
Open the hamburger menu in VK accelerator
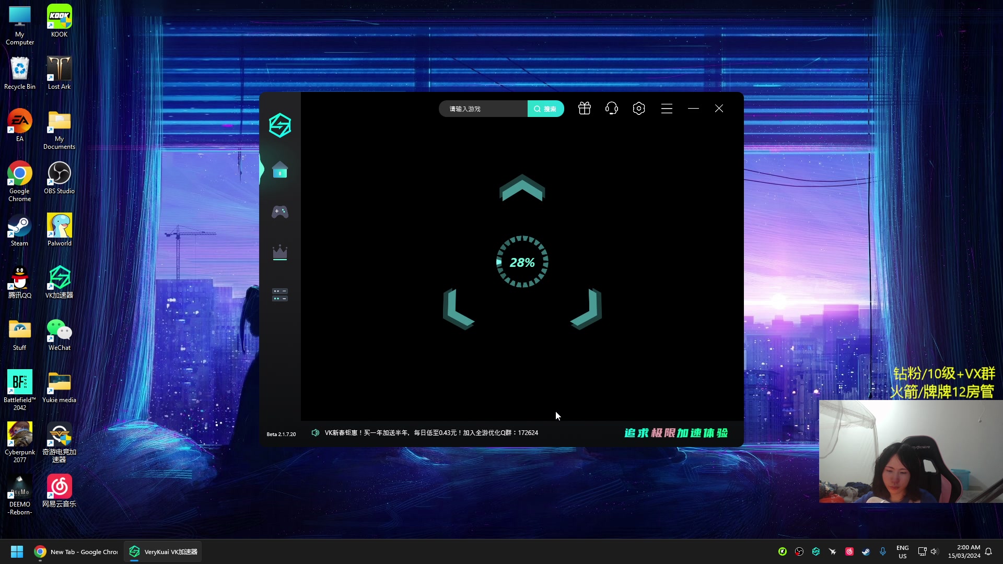pyautogui.click(x=667, y=109)
